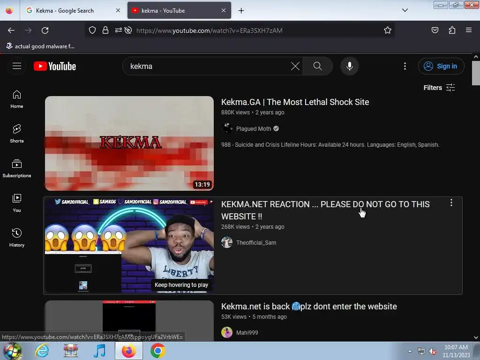
Task: Select the kekma - YouTube tab
Action: 179,10
